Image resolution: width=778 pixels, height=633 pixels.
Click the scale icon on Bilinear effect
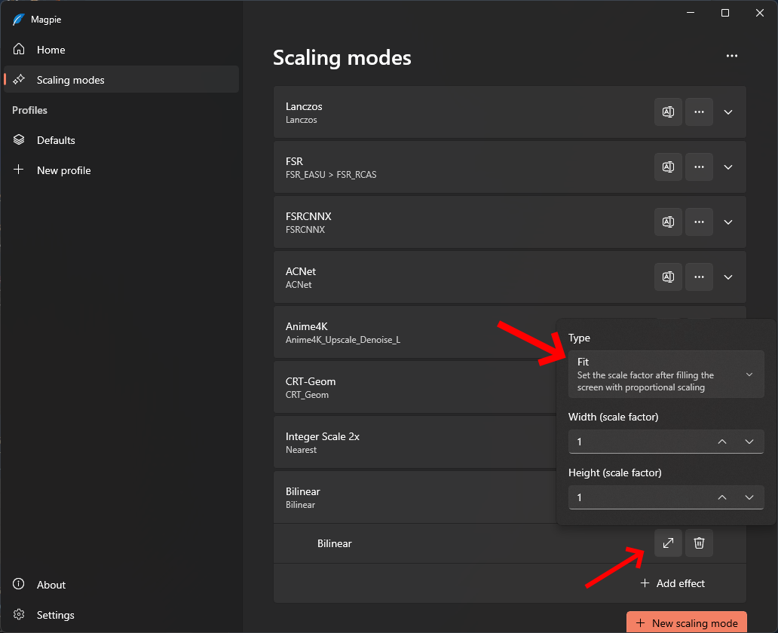coord(668,543)
